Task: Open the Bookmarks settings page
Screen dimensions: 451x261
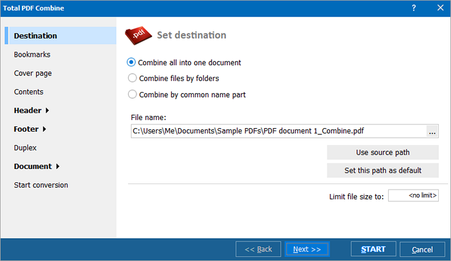Action: [x=32, y=54]
